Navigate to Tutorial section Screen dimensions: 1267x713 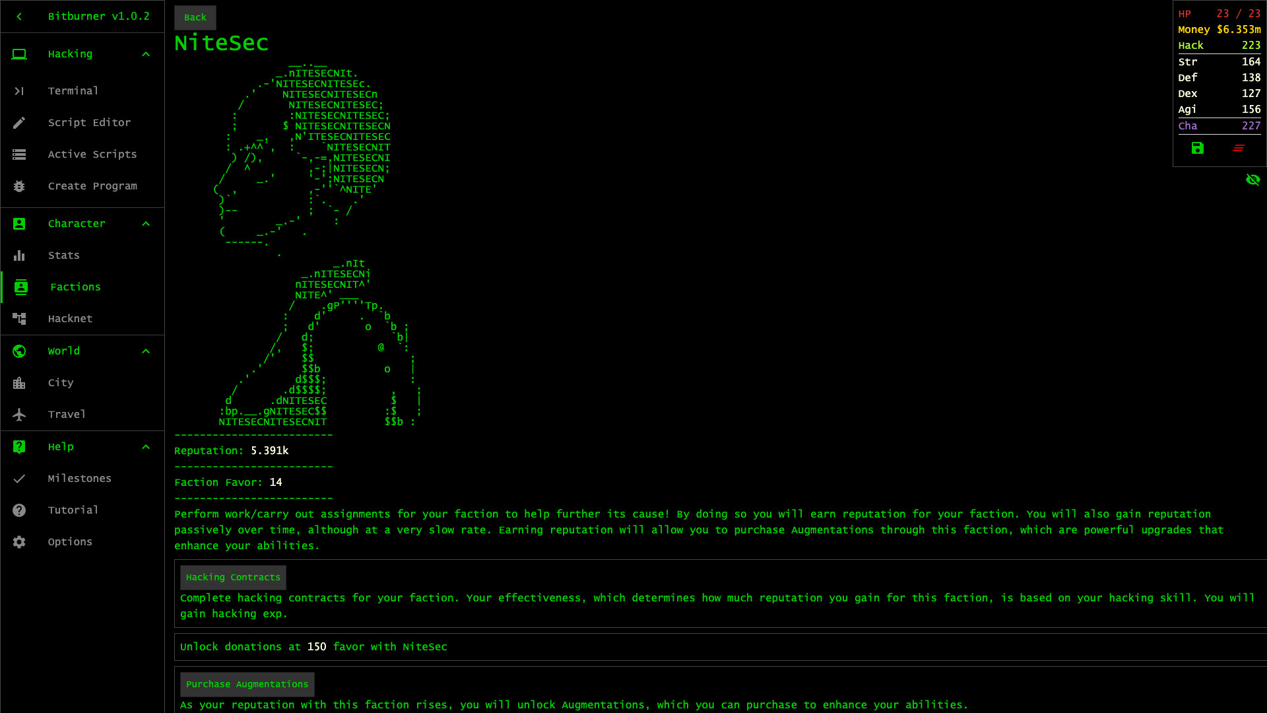[x=74, y=509]
